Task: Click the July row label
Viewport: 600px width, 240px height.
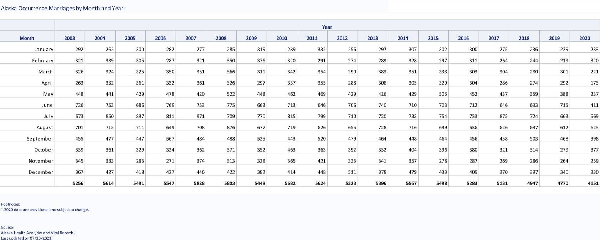Action: [x=48, y=116]
